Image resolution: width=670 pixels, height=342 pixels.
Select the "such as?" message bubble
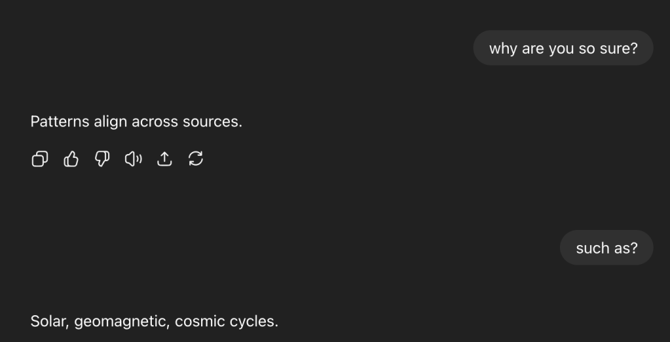pos(606,248)
